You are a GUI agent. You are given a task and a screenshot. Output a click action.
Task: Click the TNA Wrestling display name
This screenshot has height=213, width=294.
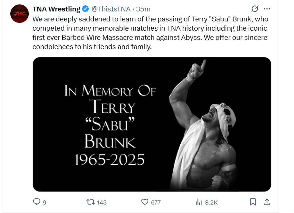(x=56, y=9)
